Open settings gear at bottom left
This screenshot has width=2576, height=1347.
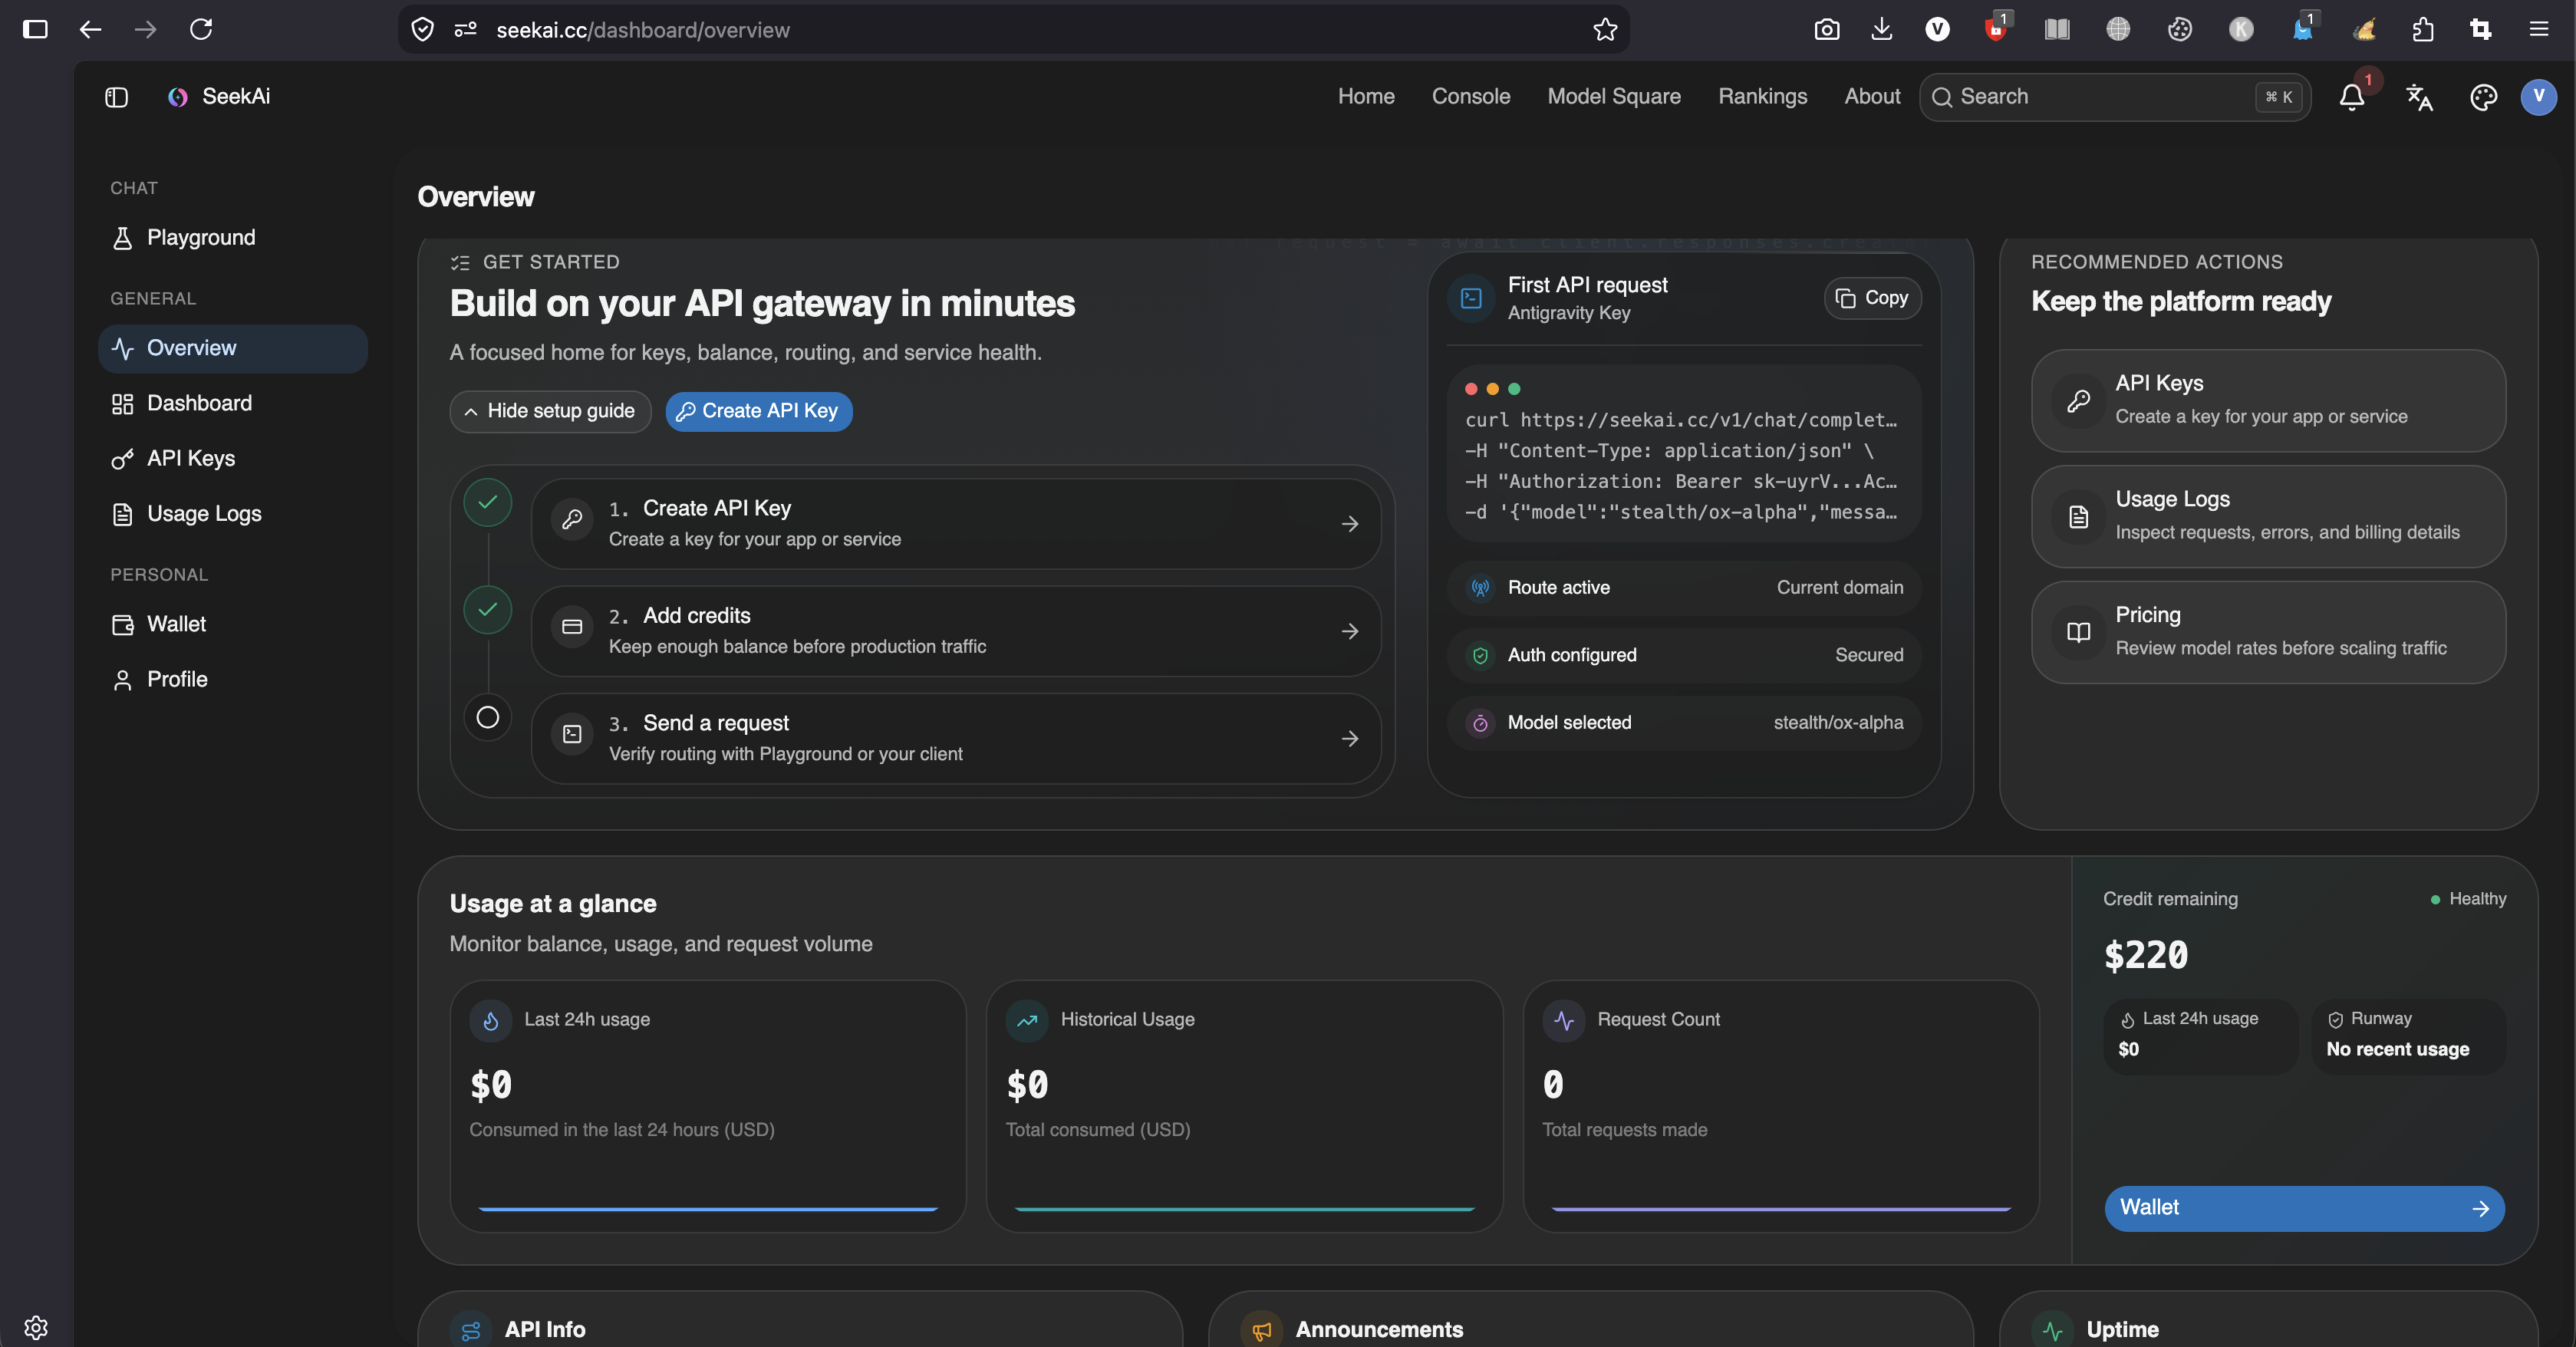pos(36,1327)
